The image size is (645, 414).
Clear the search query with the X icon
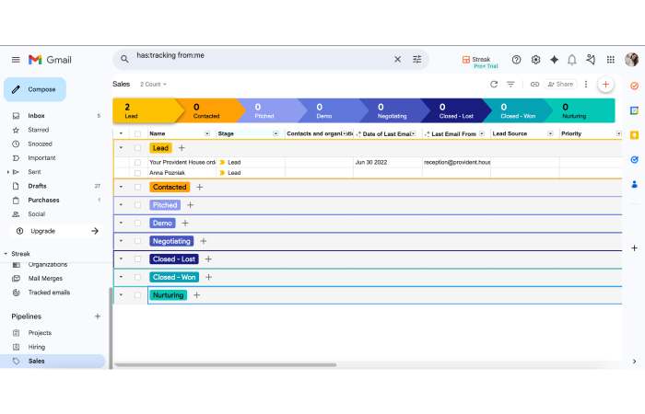397,60
